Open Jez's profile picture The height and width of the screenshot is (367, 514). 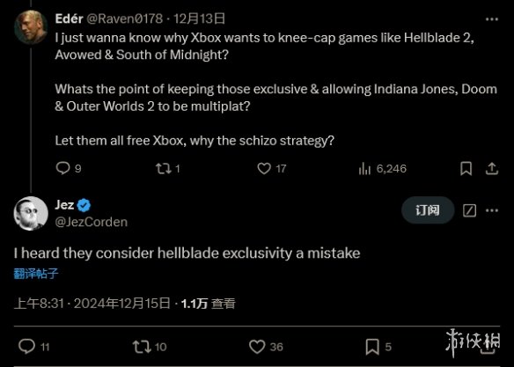click(31, 213)
